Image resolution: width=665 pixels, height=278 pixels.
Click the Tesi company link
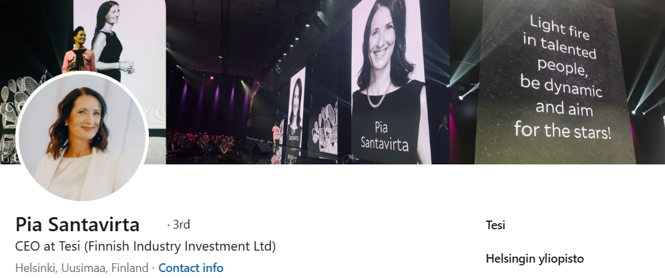pos(495,225)
